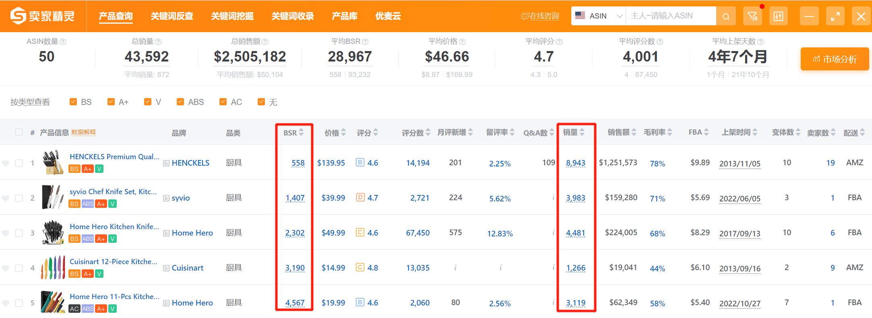The height and width of the screenshot is (318, 872).
Task: Click the 在线咨询 chat icon link
Action: [540, 16]
